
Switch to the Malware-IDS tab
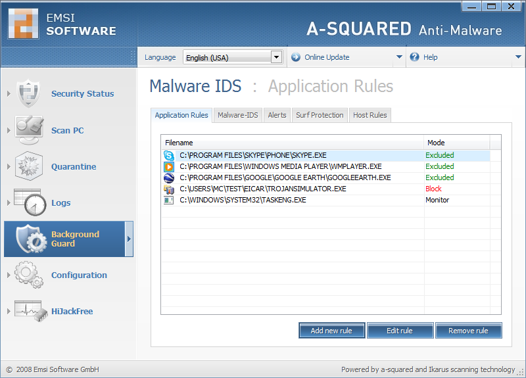[237, 115]
